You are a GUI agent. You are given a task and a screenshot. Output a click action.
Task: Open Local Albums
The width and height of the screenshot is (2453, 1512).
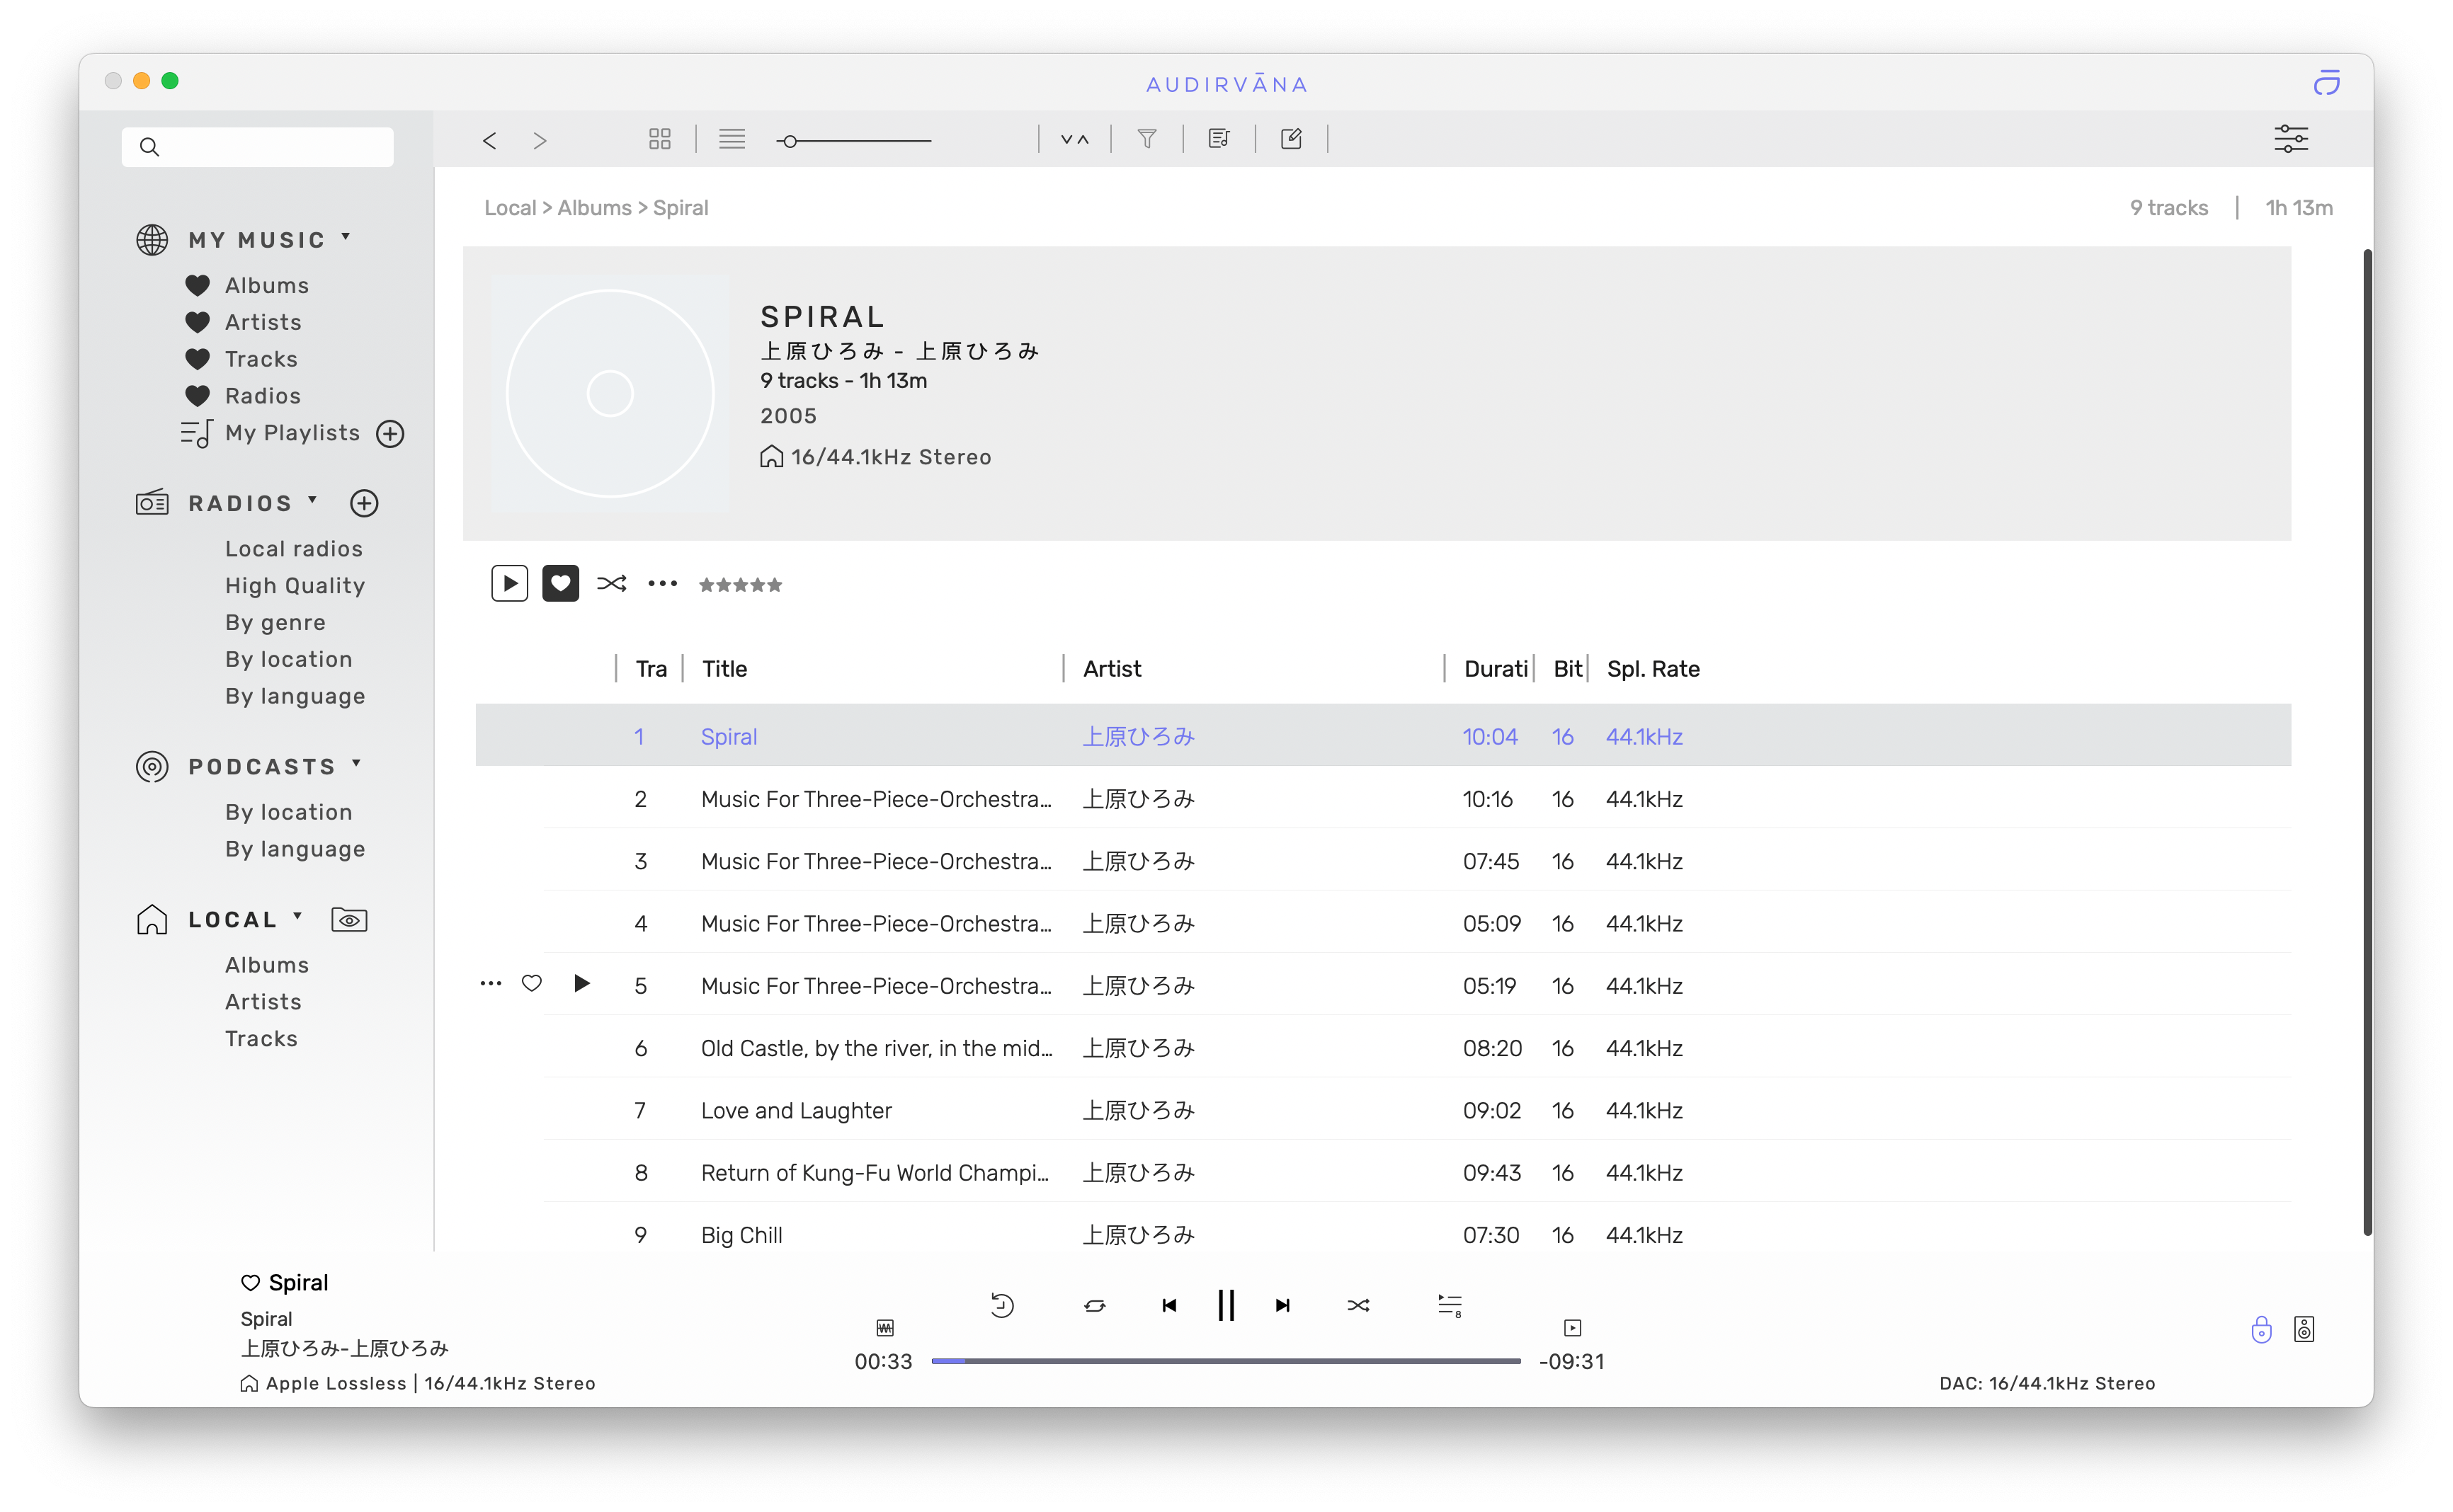266,965
